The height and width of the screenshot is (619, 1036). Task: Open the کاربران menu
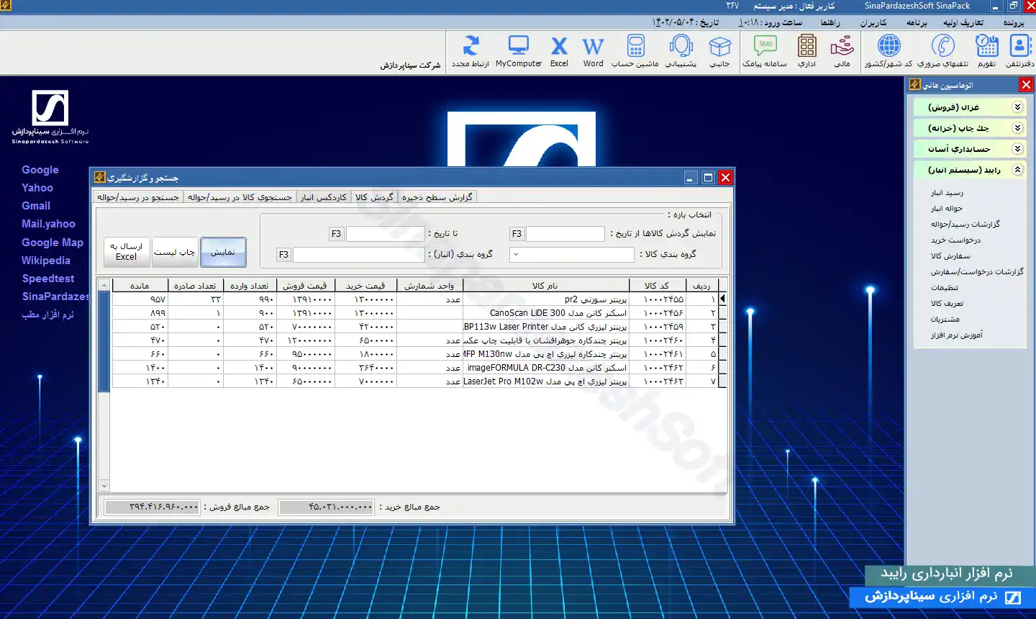873,23
